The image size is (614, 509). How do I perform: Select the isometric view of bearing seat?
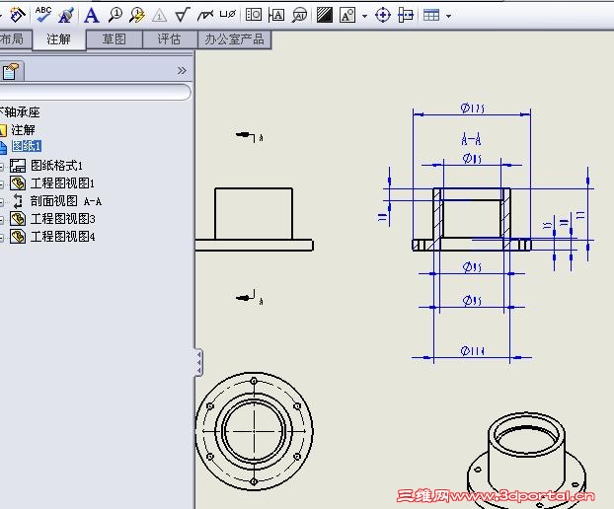(x=526, y=461)
